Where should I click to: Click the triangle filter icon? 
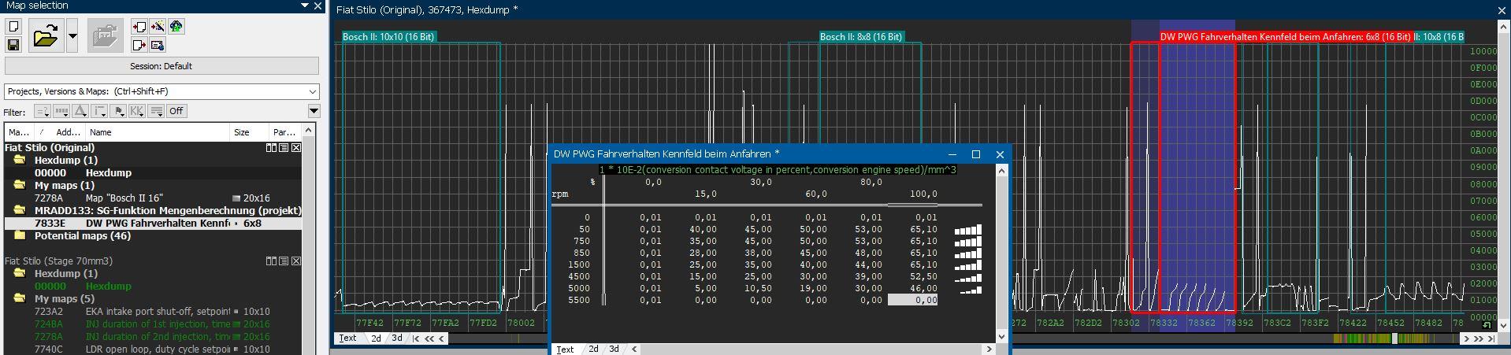click(x=80, y=111)
